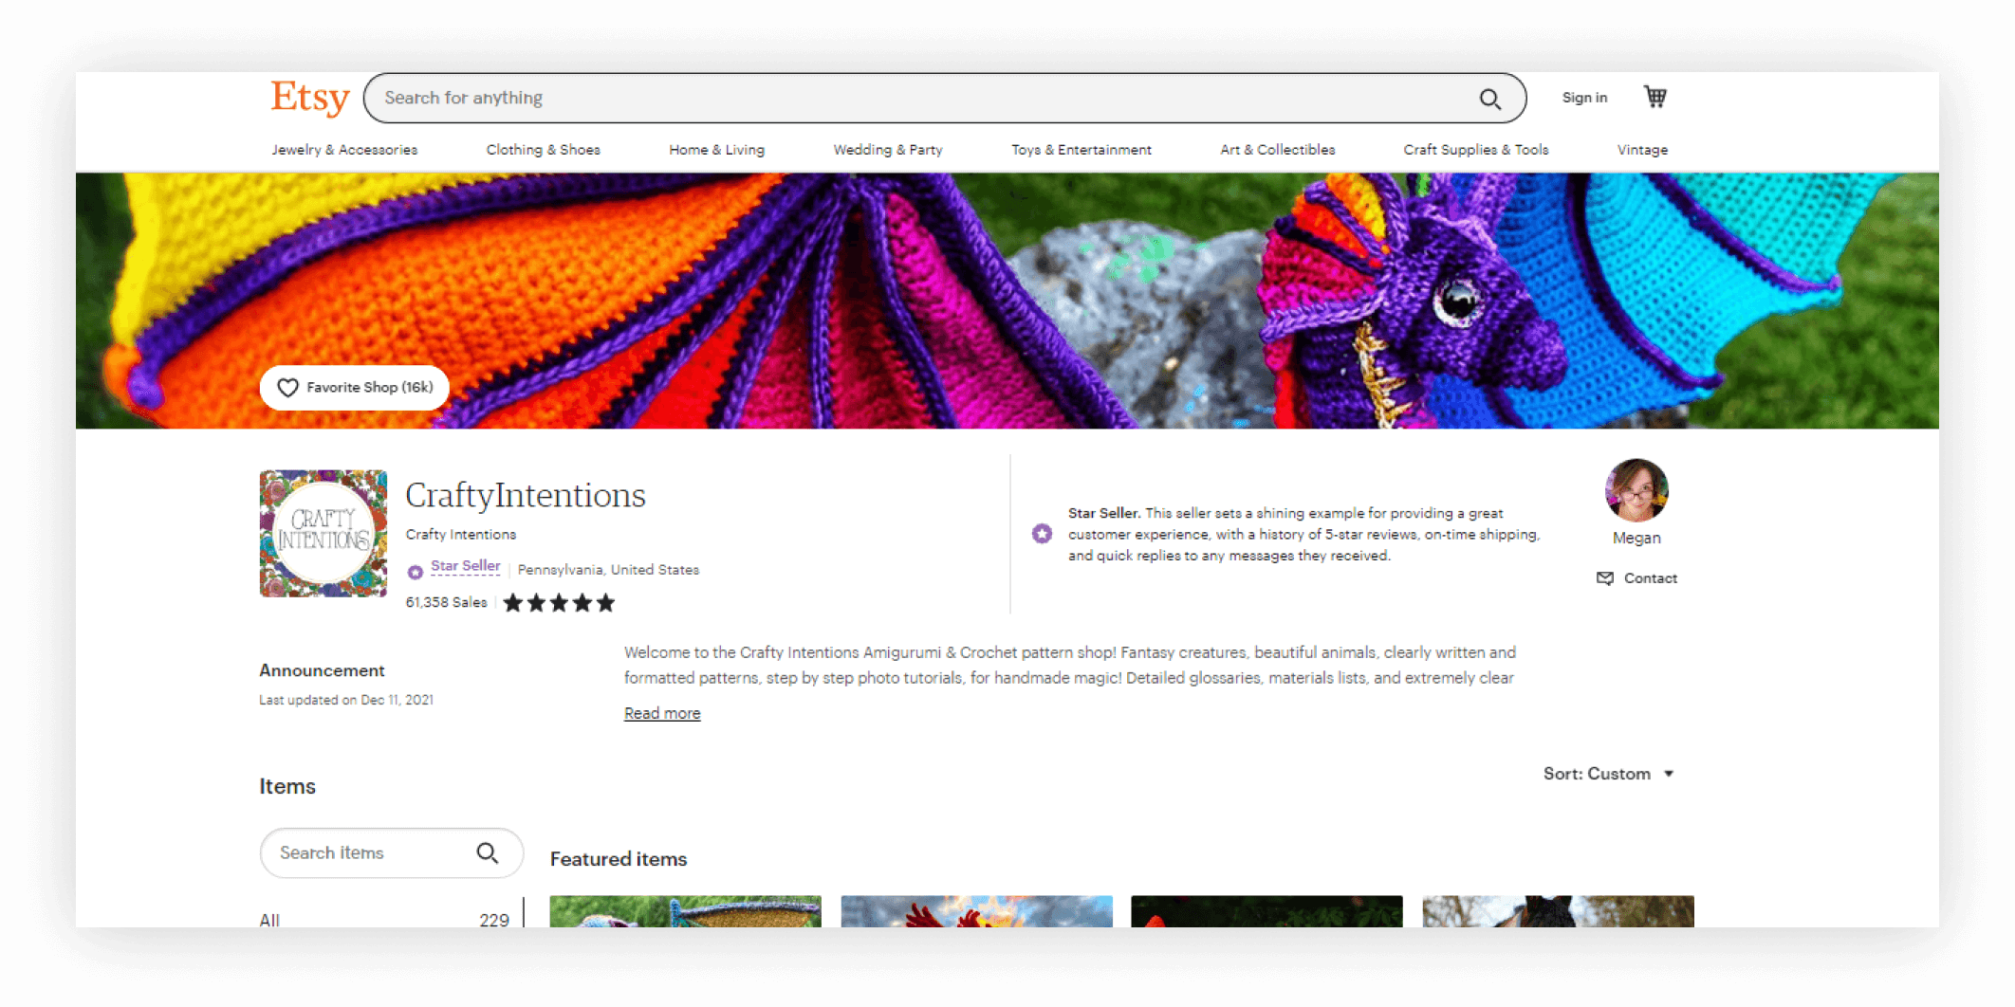The height and width of the screenshot is (1007, 2015).
Task: Click the five-star rating
Action: [559, 603]
